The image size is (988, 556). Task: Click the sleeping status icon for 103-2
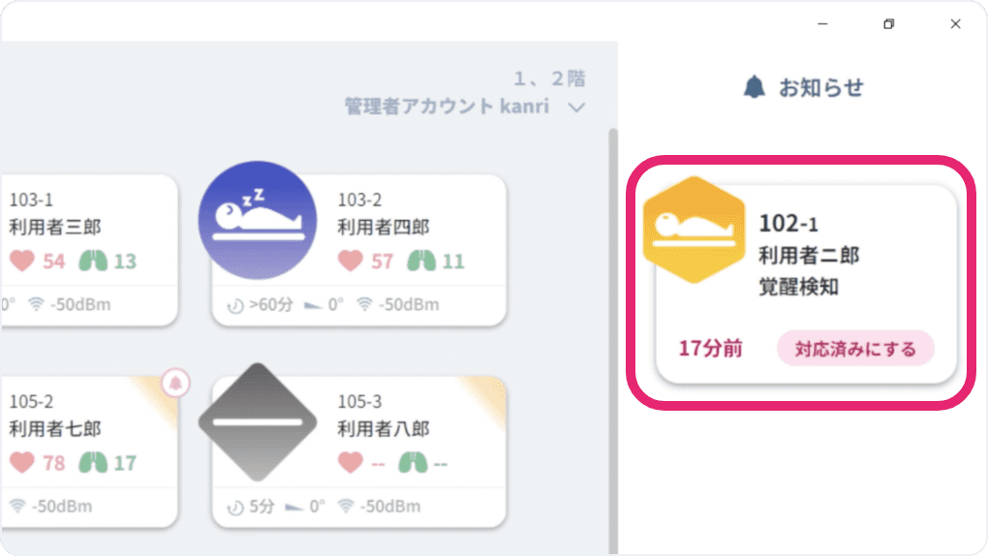[257, 220]
